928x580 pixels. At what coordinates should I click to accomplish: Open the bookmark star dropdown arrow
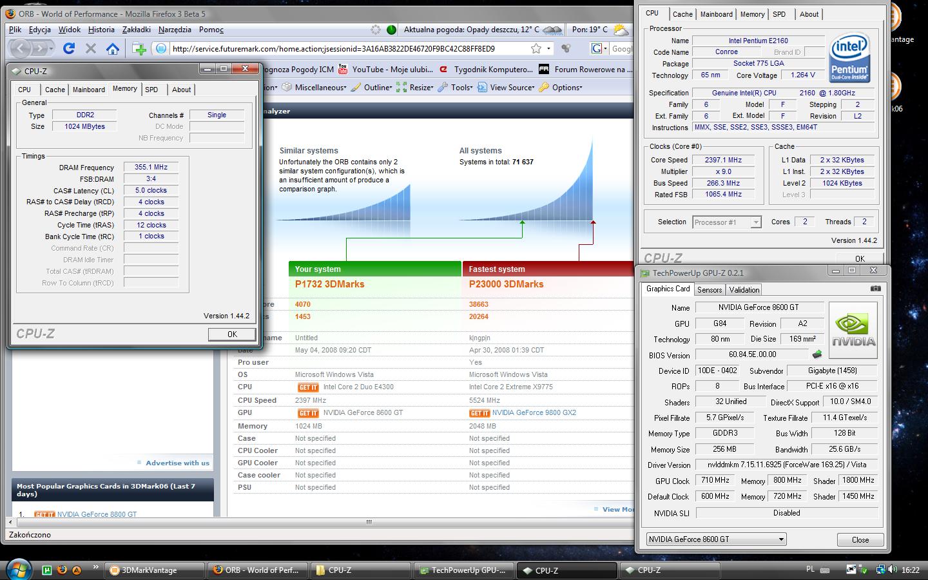(x=548, y=48)
